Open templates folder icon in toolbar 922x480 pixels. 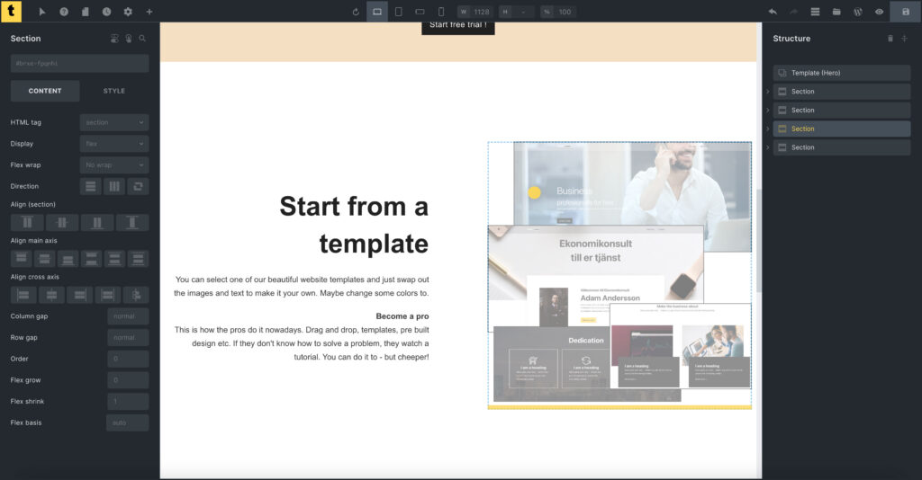pos(836,12)
